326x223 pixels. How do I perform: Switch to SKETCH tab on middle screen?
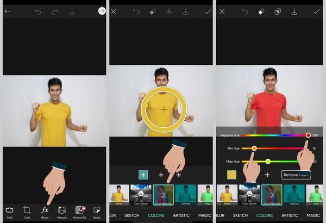tap(132, 215)
